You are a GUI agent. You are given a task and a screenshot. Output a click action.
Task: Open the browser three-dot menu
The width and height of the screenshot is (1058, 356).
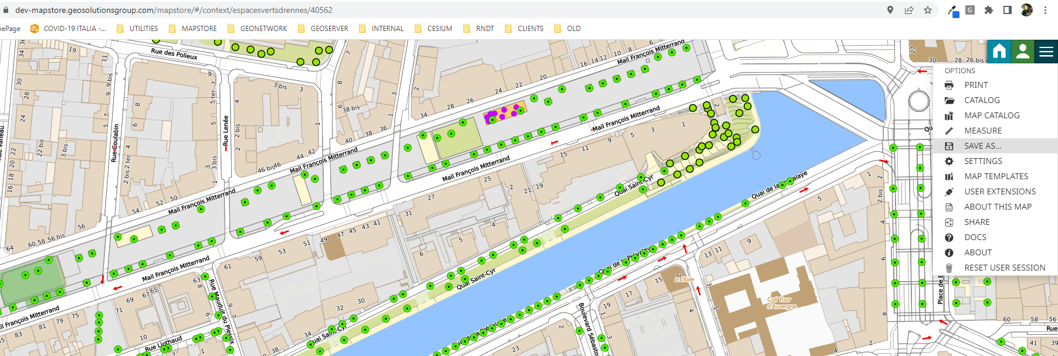pyautogui.click(x=1045, y=10)
